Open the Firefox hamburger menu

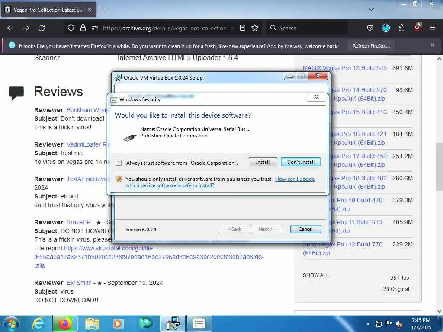tap(432, 28)
